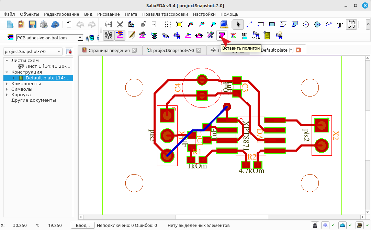Click the yellow PCB board icon
The width and height of the screenshot is (371, 230).
pos(267,36)
